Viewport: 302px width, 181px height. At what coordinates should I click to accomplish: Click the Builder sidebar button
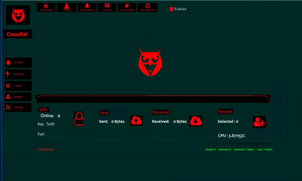tap(18, 62)
